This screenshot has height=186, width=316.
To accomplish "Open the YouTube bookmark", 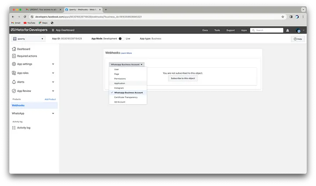I will coord(29,23).
